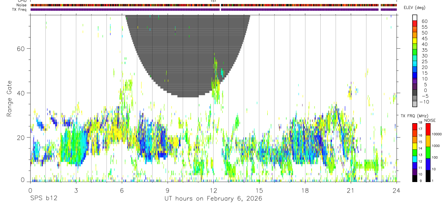The image size is (446, 206).
Task: Click the '100' NOISE legend value
Action: coord(435,158)
